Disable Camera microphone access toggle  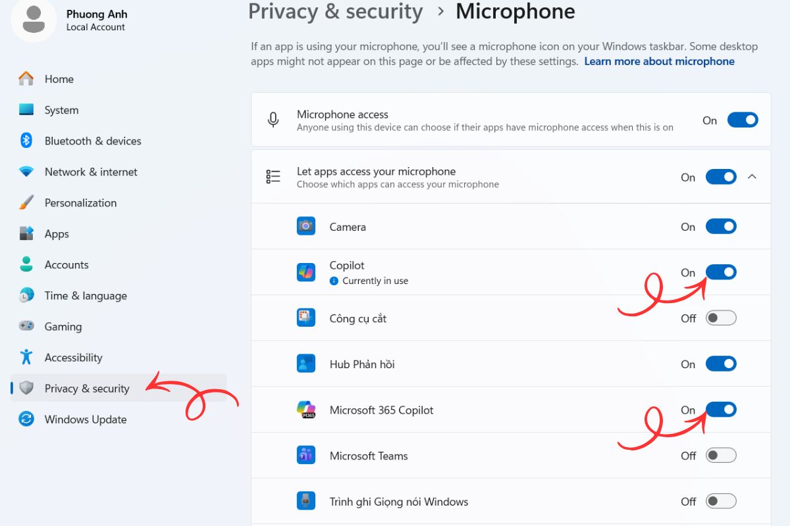721,227
